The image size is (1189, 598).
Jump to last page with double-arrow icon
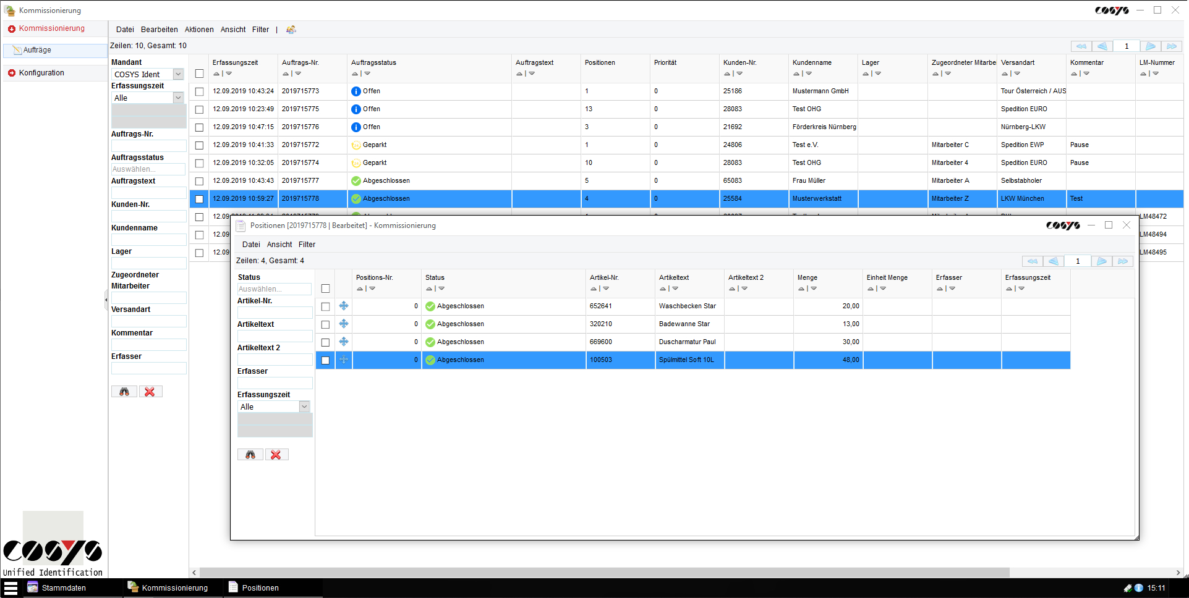pos(1172,46)
